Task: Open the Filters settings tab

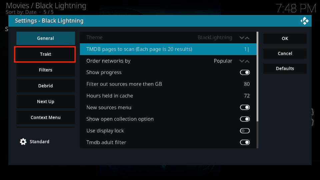Action: [x=46, y=70]
